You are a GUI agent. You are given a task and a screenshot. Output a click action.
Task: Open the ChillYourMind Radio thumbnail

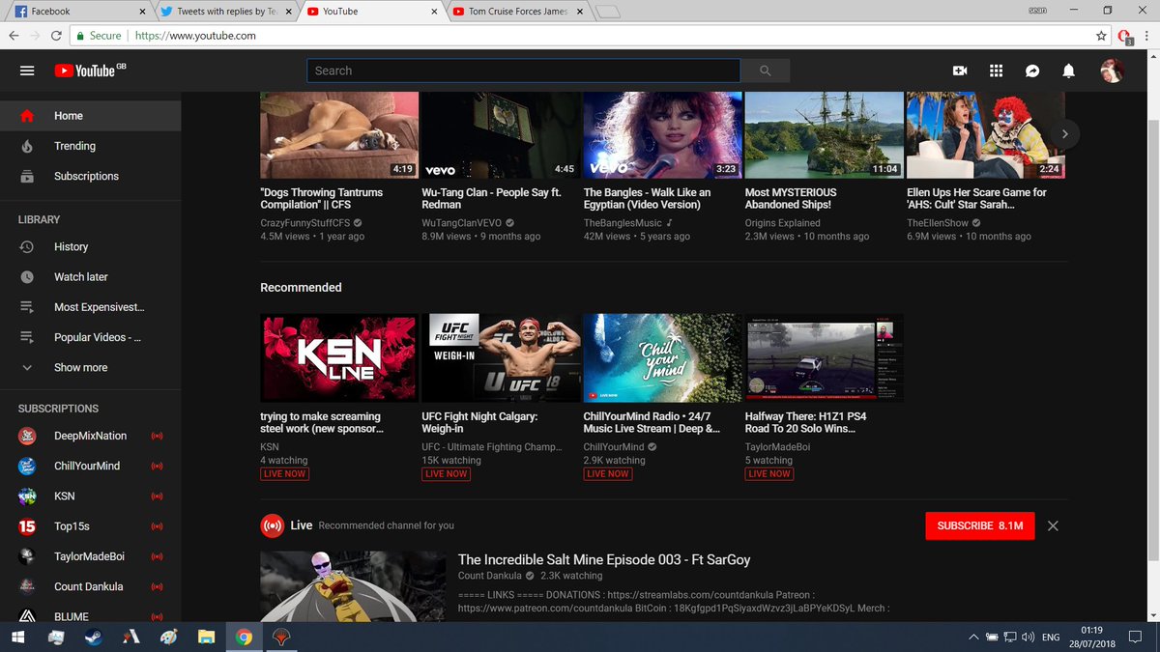[x=662, y=357]
